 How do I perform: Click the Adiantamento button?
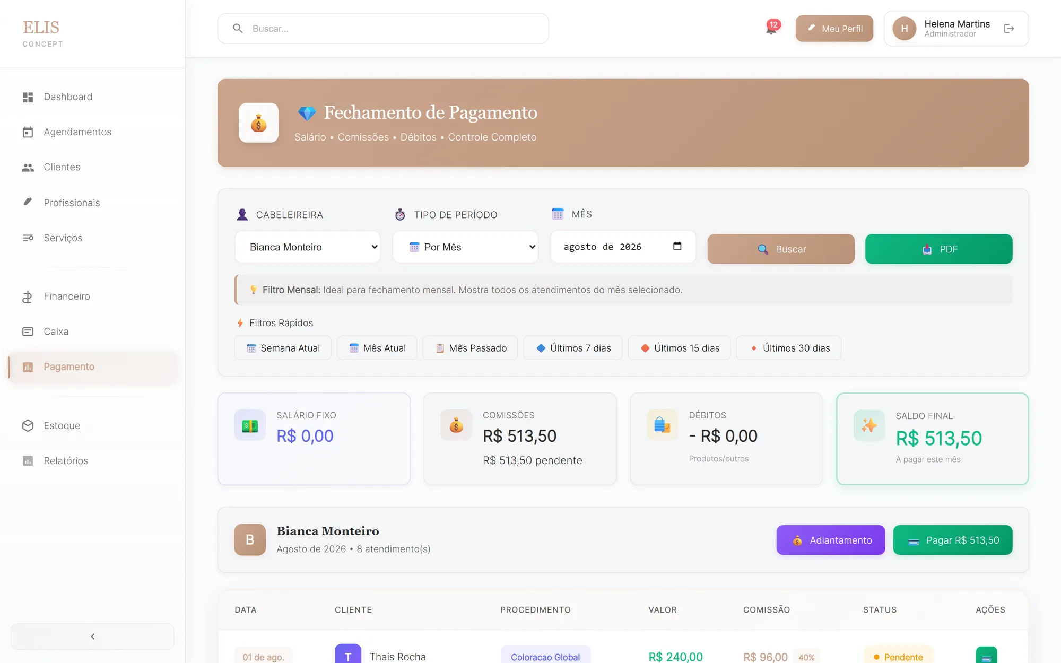[831, 540]
